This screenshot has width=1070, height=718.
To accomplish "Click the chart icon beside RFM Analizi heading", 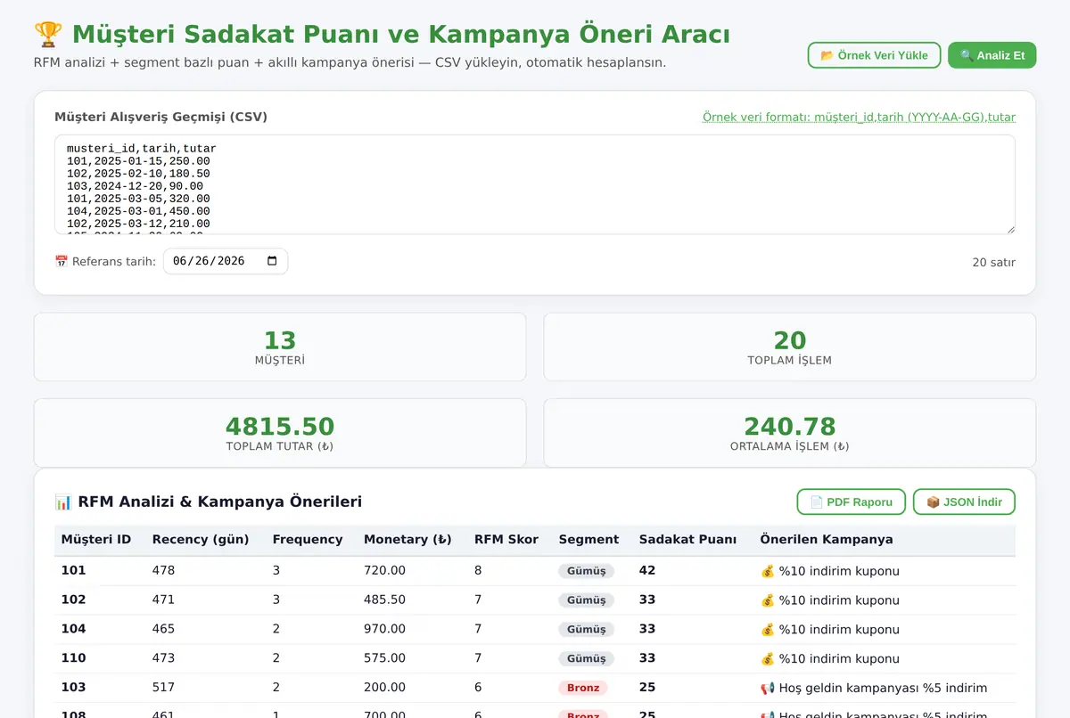I will [63, 502].
